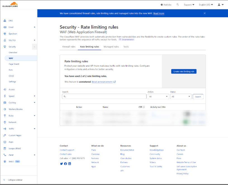The height and width of the screenshot is (185, 228).
Task: Click Contact support footer link
Action: 67,150
